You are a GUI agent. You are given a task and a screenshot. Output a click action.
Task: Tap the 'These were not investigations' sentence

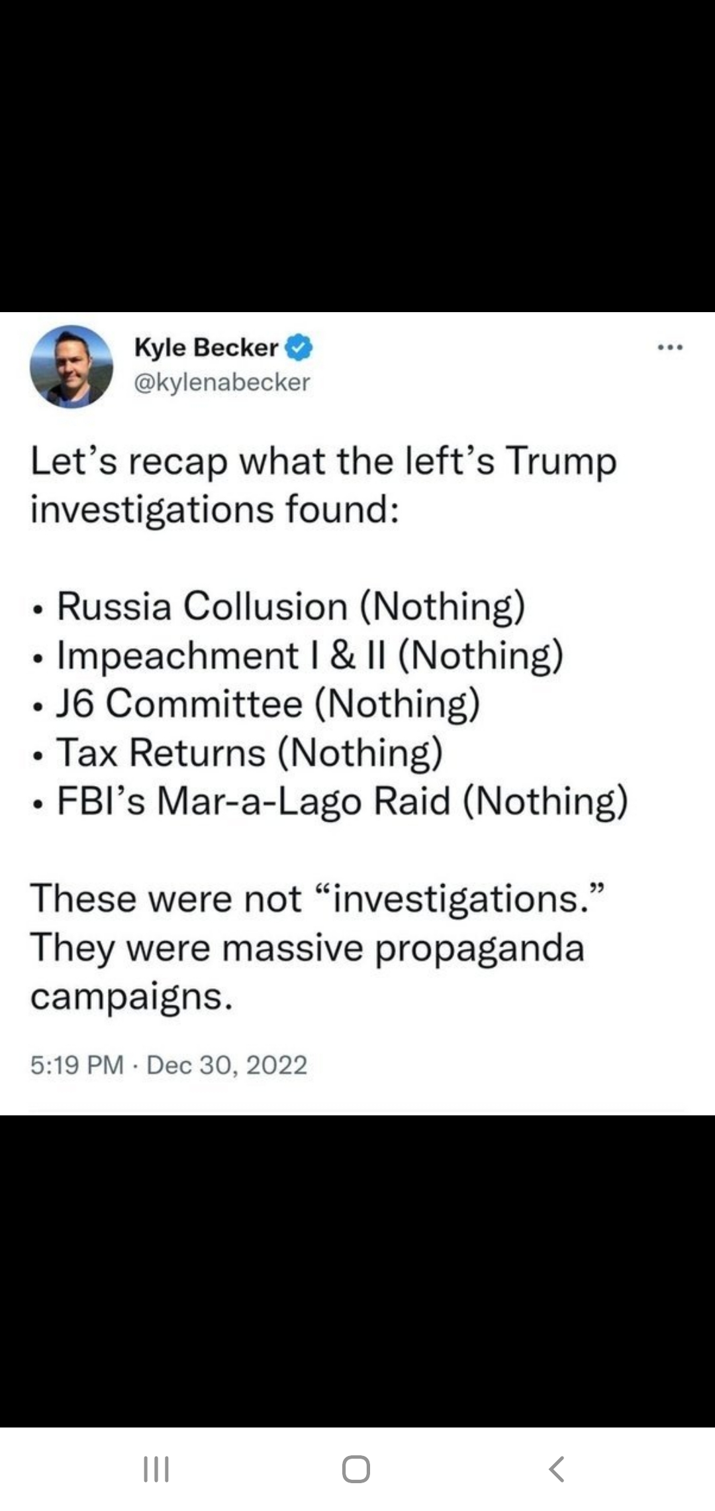coord(318,899)
